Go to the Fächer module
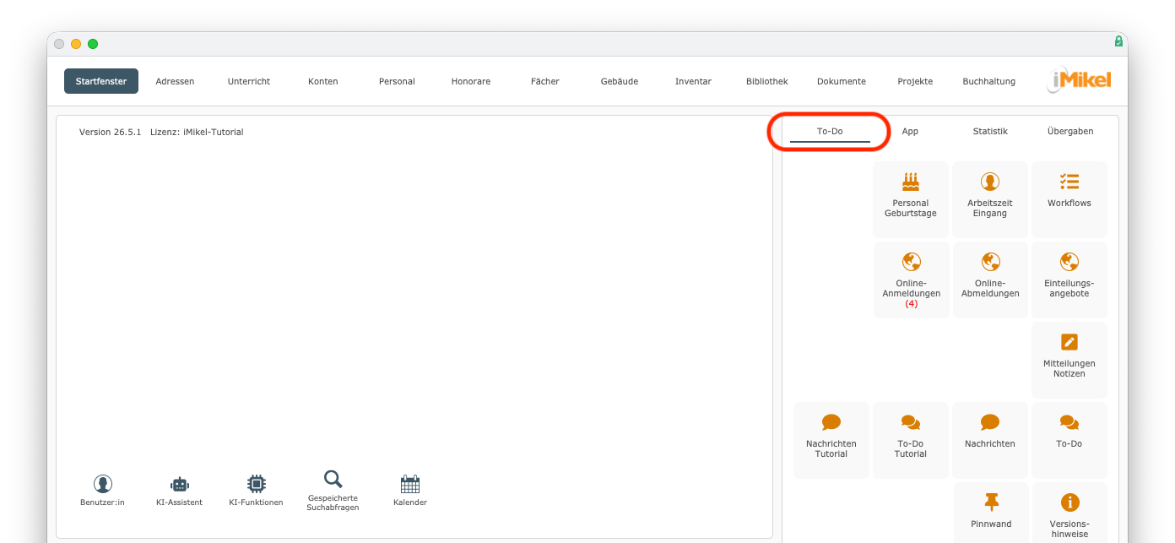The width and height of the screenshot is (1175, 543). coord(545,81)
